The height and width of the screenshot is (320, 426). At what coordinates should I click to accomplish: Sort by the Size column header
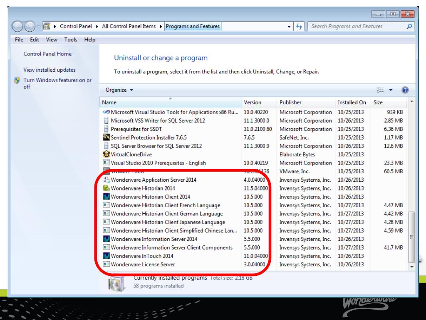pos(389,102)
